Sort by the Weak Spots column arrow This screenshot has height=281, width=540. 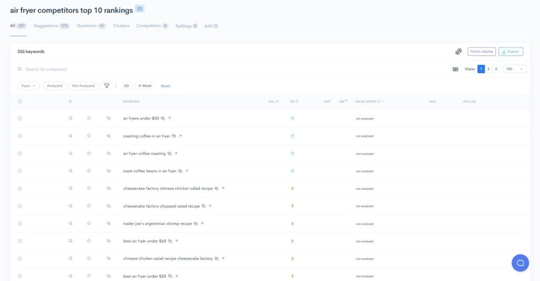(383, 101)
